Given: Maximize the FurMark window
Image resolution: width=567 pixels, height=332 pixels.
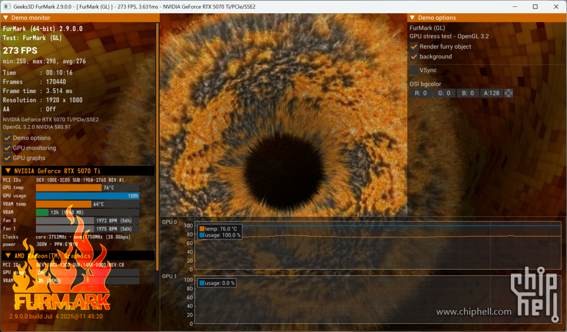Looking at the screenshot, I should 535,6.
